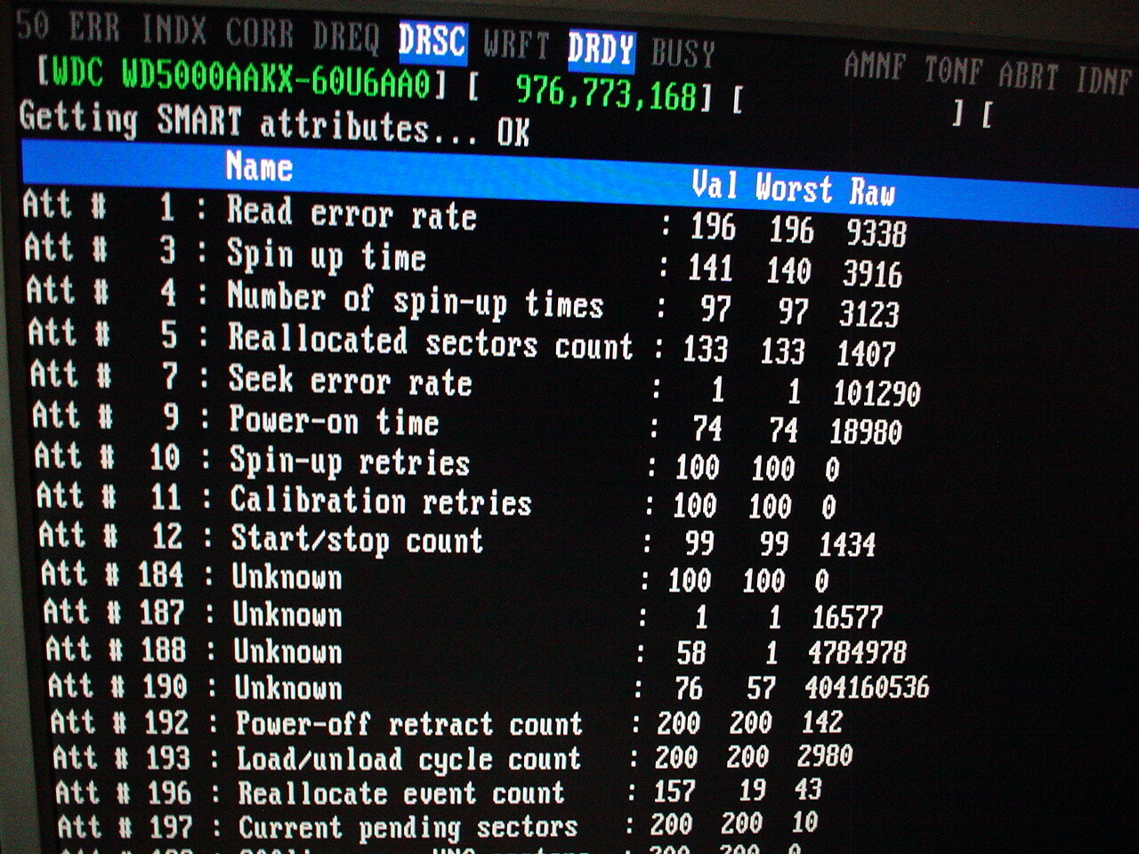This screenshot has width=1139, height=854.
Task: Click the AMNF error flag
Action: [875, 66]
